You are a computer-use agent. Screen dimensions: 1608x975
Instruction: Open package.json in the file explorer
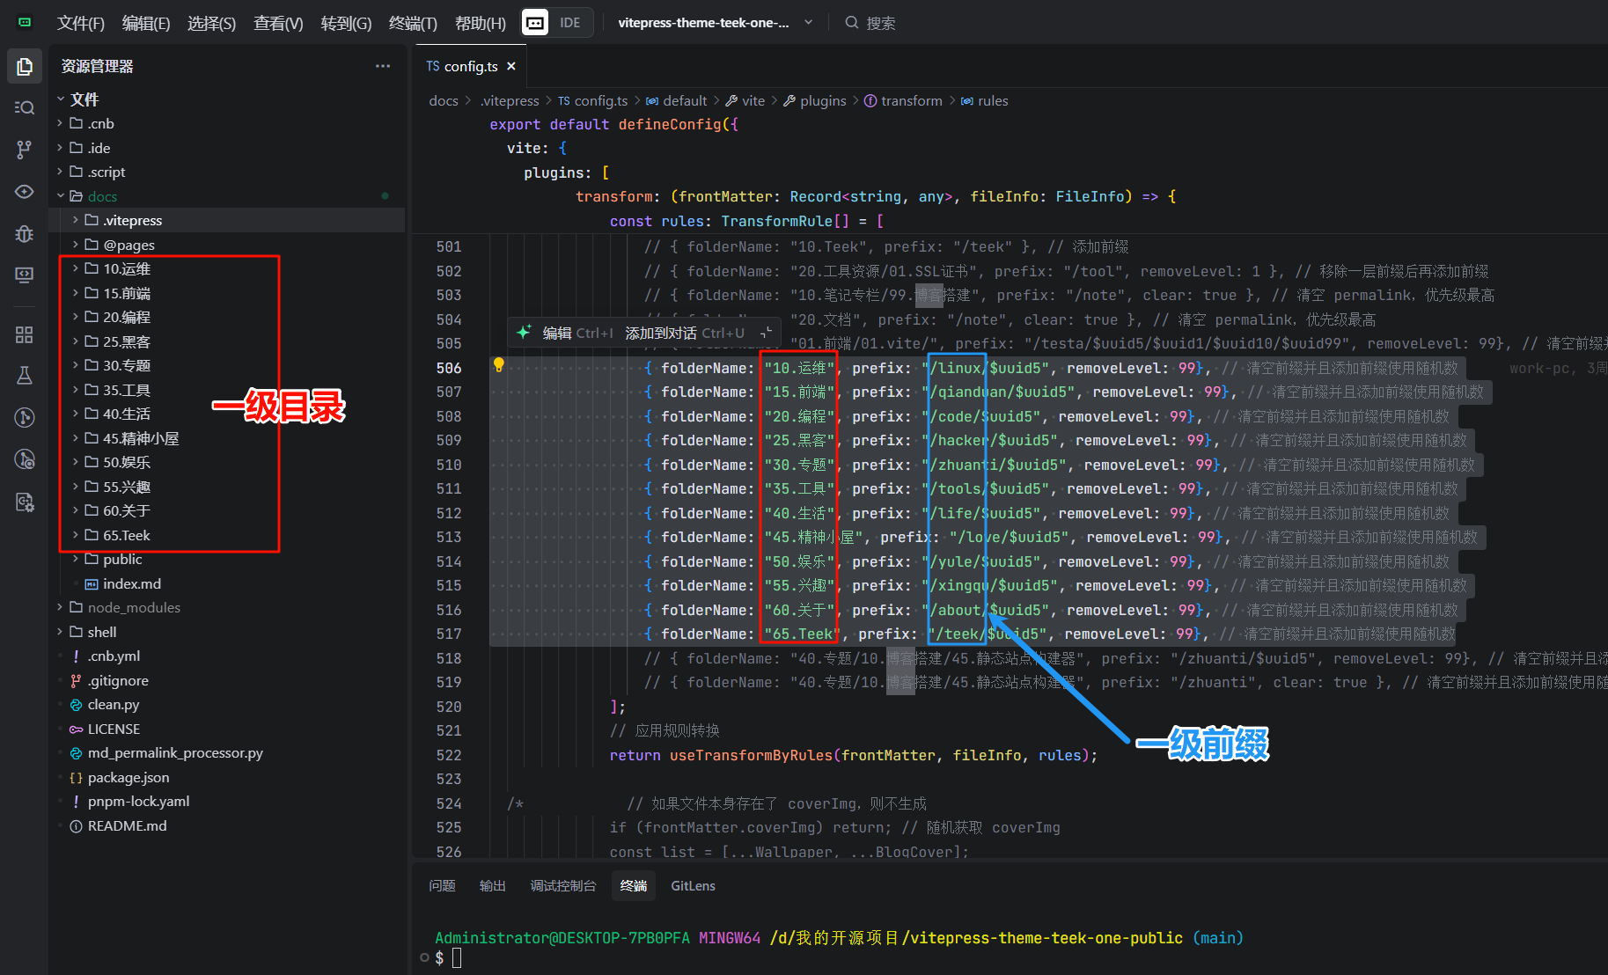point(128,777)
